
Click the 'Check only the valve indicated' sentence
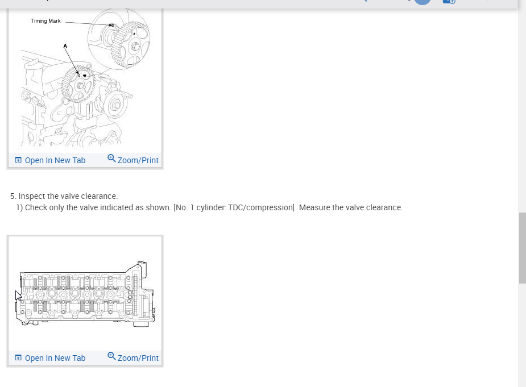pyautogui.click(x=209, y=207)
